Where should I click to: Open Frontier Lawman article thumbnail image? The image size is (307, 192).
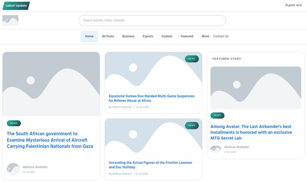pyautogui.click(x=153, y=137)
